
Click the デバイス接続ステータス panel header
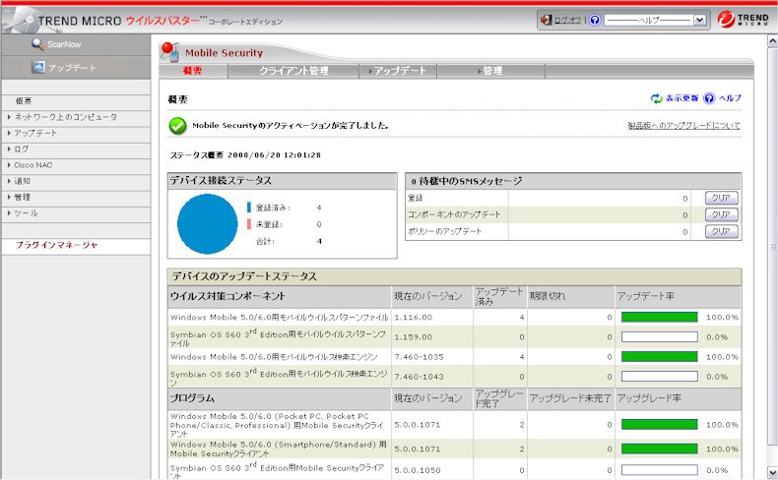tap(283, 181)
